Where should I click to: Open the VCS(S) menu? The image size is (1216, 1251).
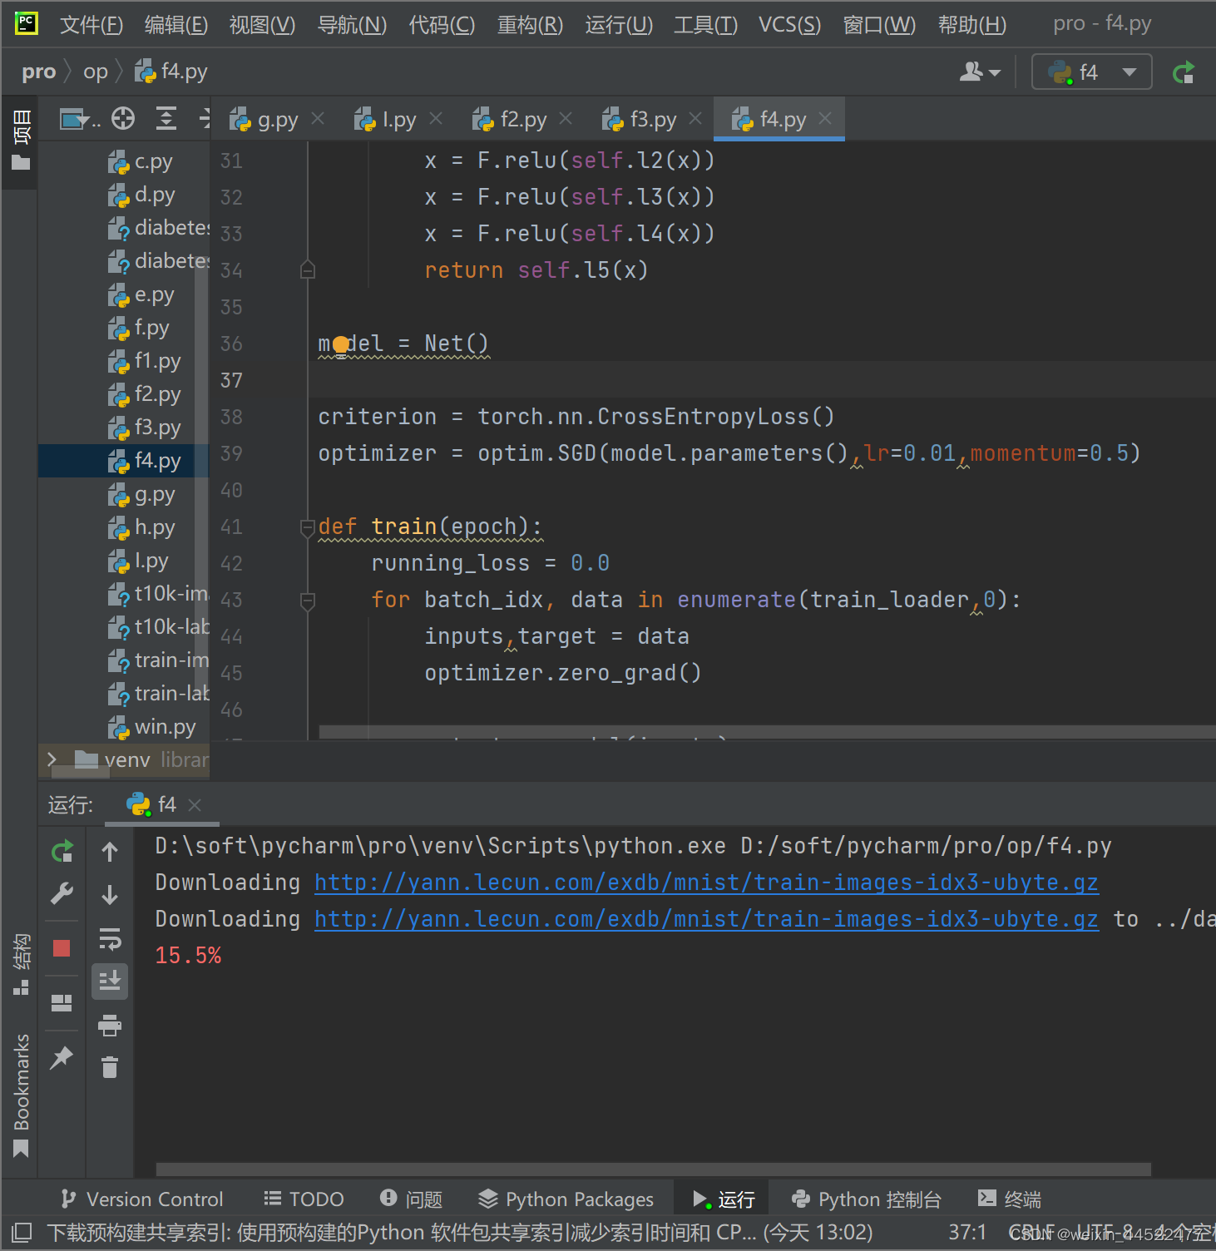790,25
